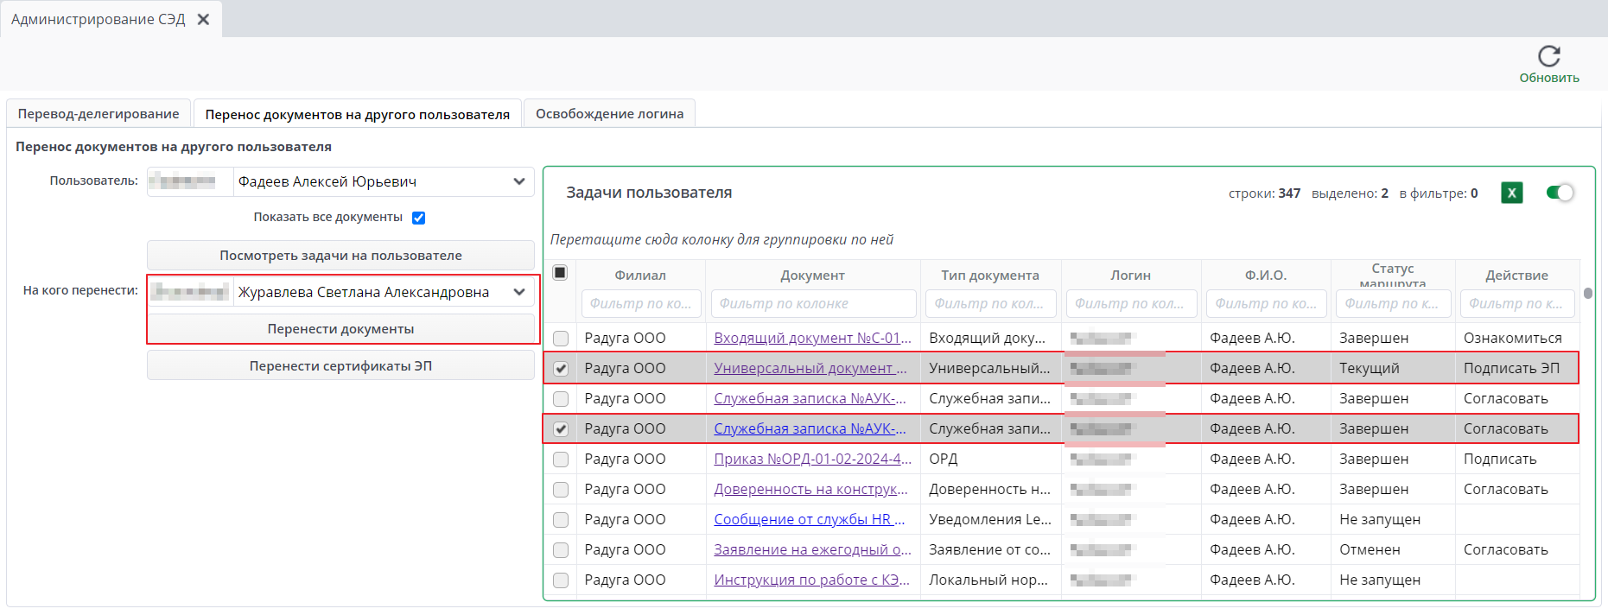Export table using green Excel icon

[1511, 193]
